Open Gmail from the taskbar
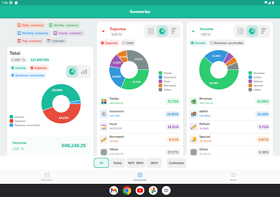 (x=114, y=190)
